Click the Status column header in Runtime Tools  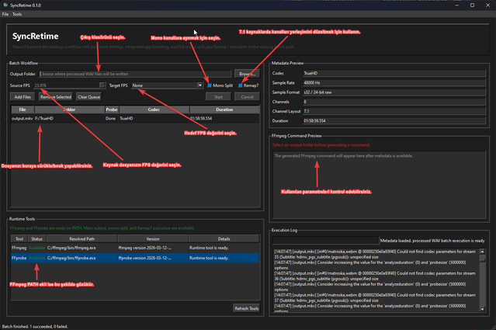click(x=37, y=239)
